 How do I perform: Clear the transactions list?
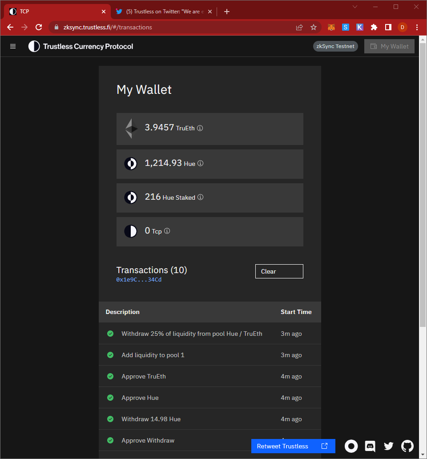click(x=279, y=271)
